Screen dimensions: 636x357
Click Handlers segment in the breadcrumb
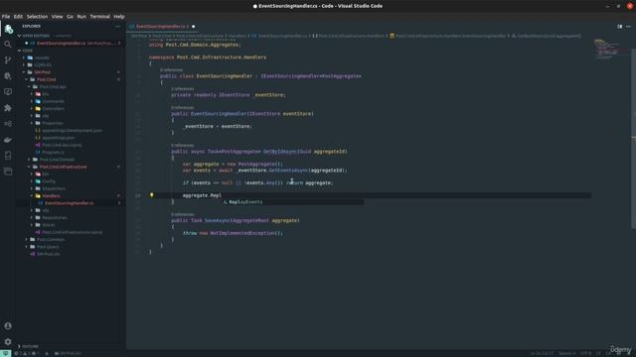coord(238,36)
